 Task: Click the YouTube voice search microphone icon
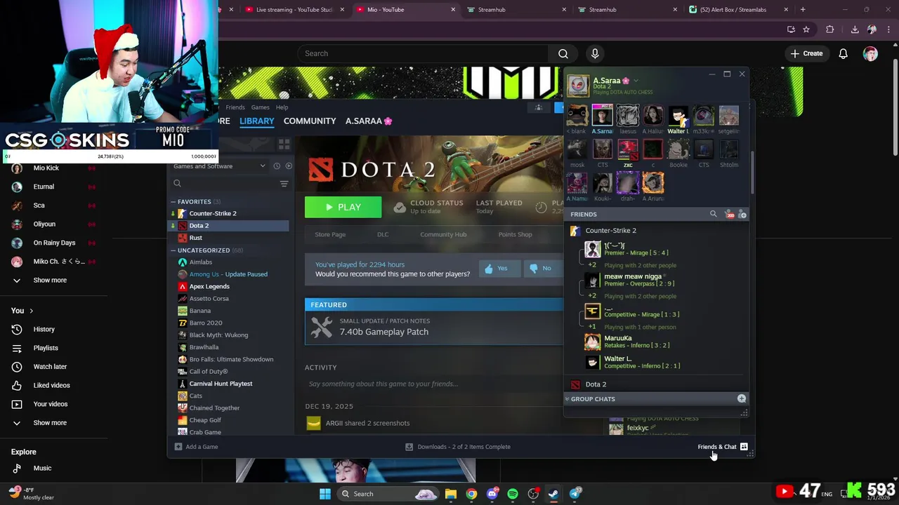[x=595, y=53]
